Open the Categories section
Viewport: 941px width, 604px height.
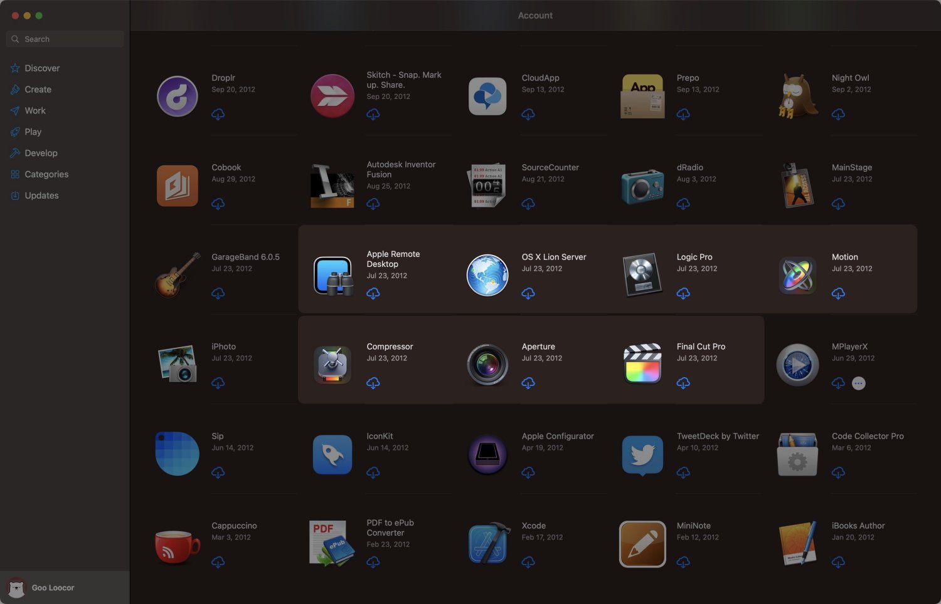click(x=46, y=174)
